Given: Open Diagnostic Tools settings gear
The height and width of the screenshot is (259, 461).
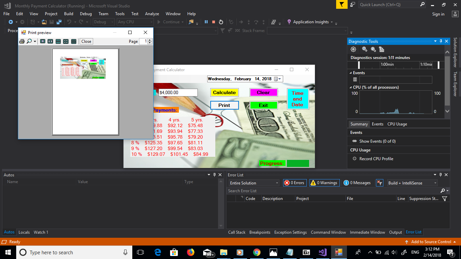Looking at the screenshot, I should pyautogui.click(x=353, y=49).
